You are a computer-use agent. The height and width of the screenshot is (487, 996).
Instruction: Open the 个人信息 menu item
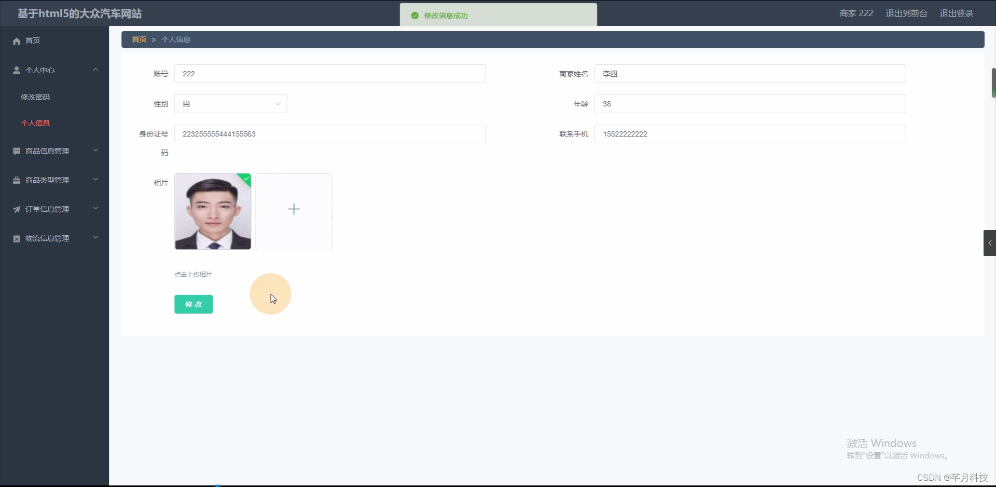point(35,123)
